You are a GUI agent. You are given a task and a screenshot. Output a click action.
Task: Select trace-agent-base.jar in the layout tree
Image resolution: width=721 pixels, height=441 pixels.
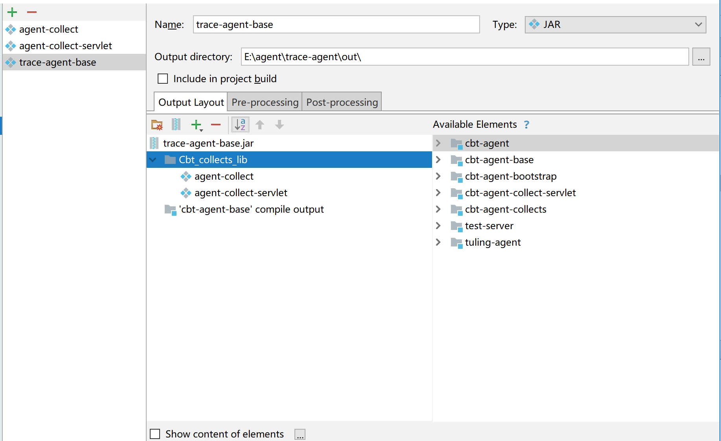coord(289,143)
